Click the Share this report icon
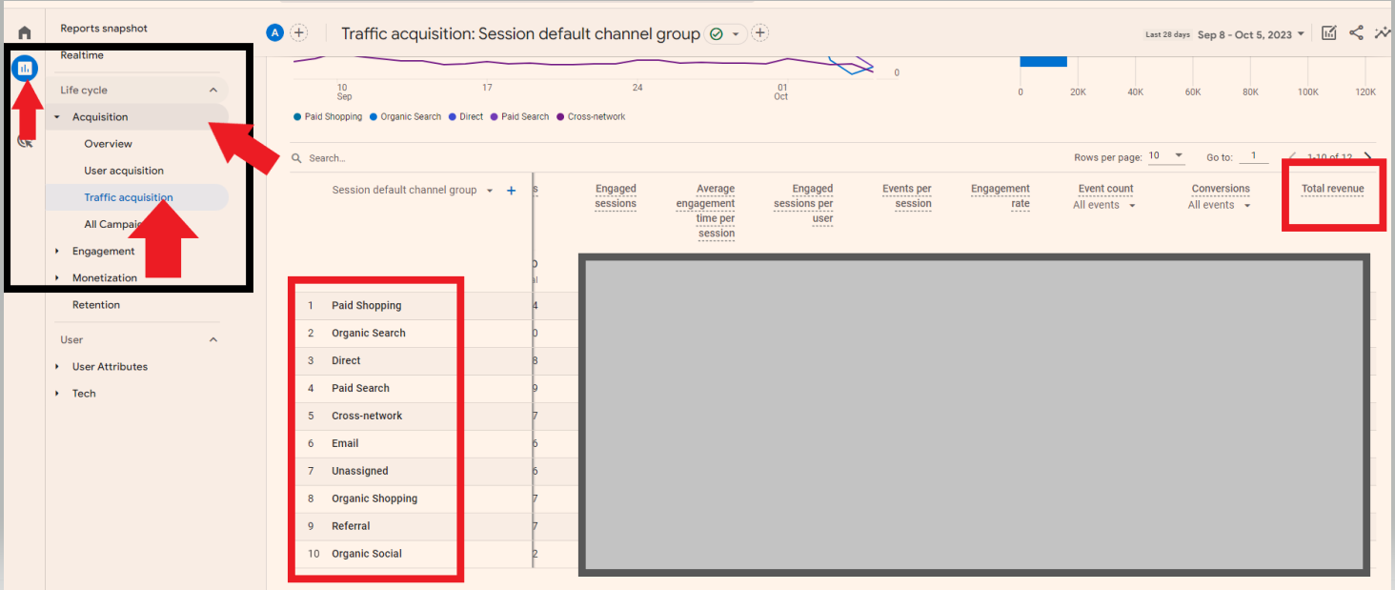Viewport: 1395px width, 590px height. pyautogui.click(x=1356, y=33)
